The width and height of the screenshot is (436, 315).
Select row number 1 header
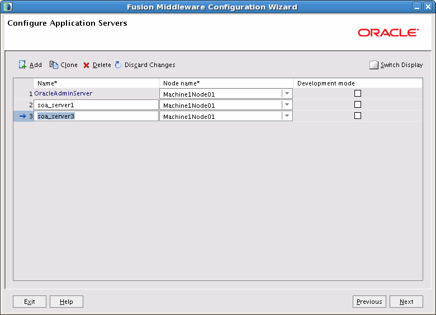tap(23, 94)
